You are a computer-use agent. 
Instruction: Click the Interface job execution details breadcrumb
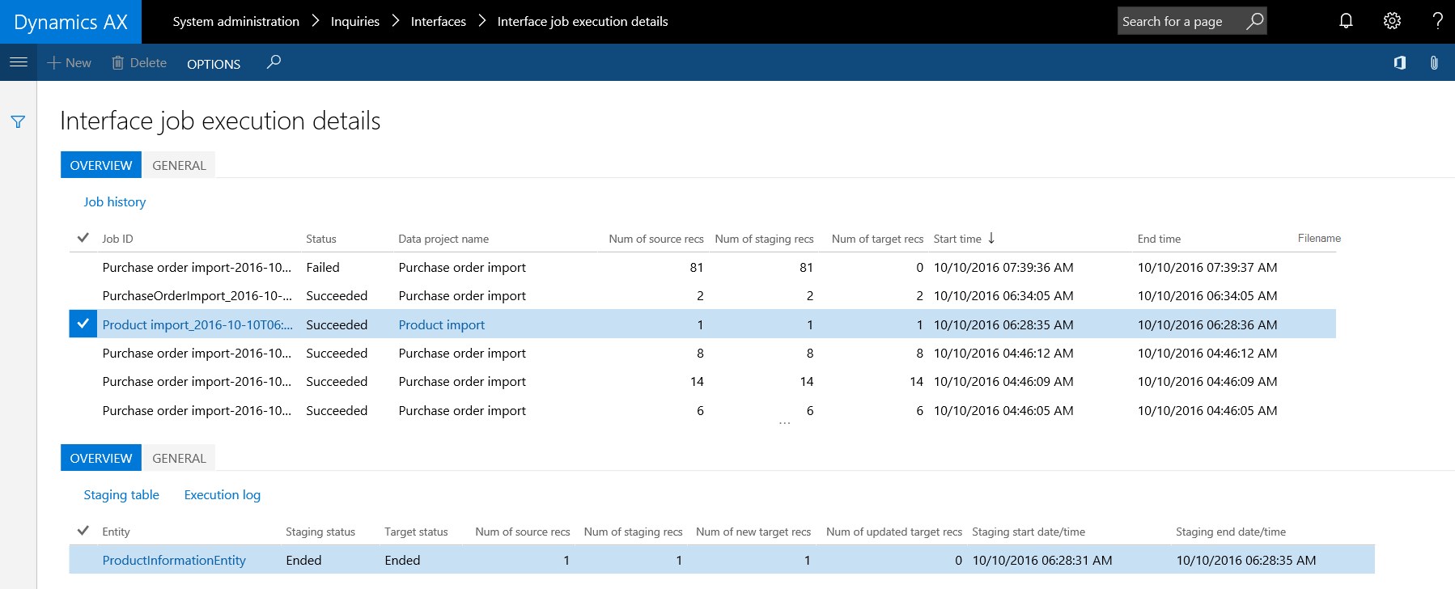pos(583,21)
